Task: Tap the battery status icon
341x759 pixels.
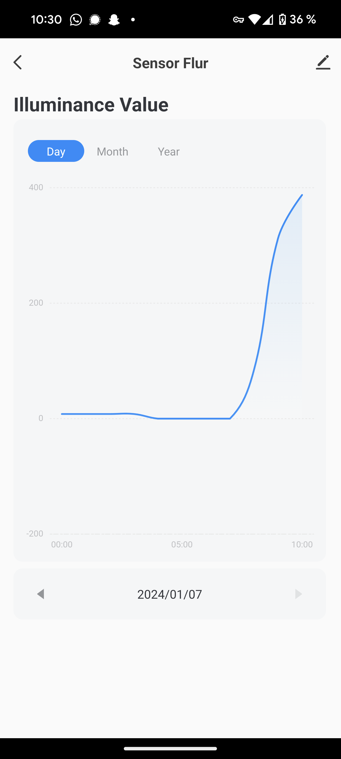Action: coord(282,20)
